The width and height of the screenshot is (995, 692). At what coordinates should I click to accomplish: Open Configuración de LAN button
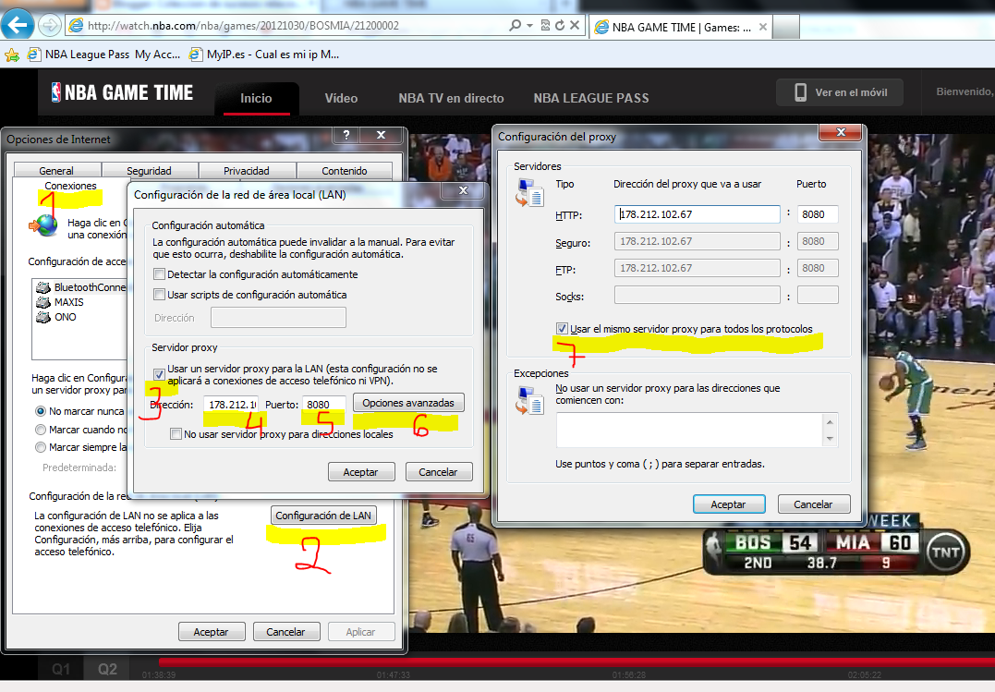(x=323, y=515)
